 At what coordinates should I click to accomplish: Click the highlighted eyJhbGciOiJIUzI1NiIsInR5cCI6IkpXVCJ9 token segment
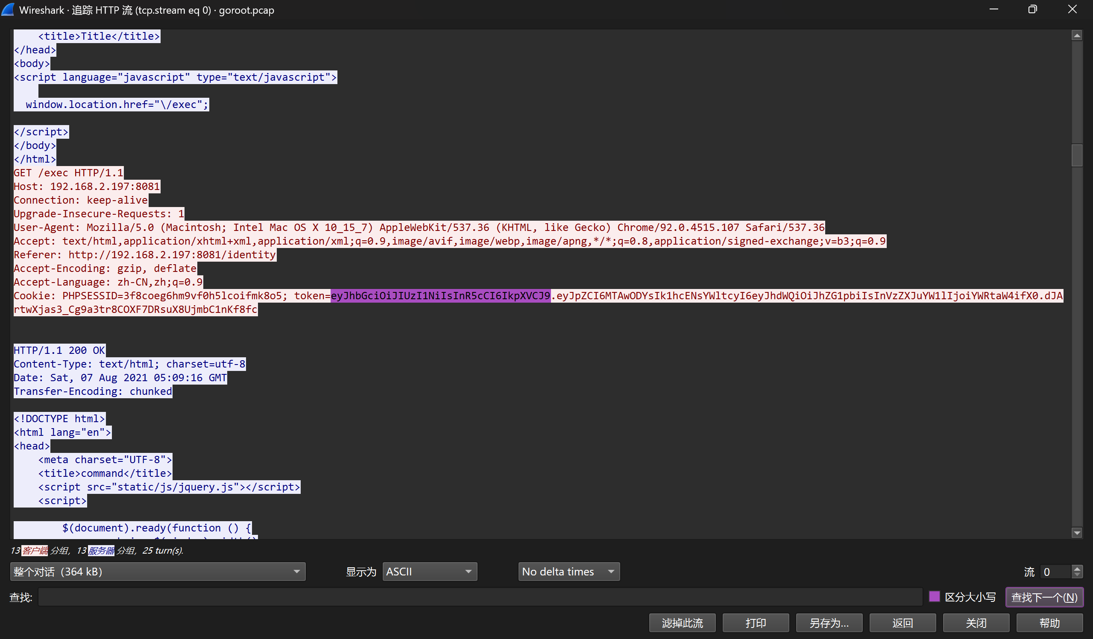point(440,296)
